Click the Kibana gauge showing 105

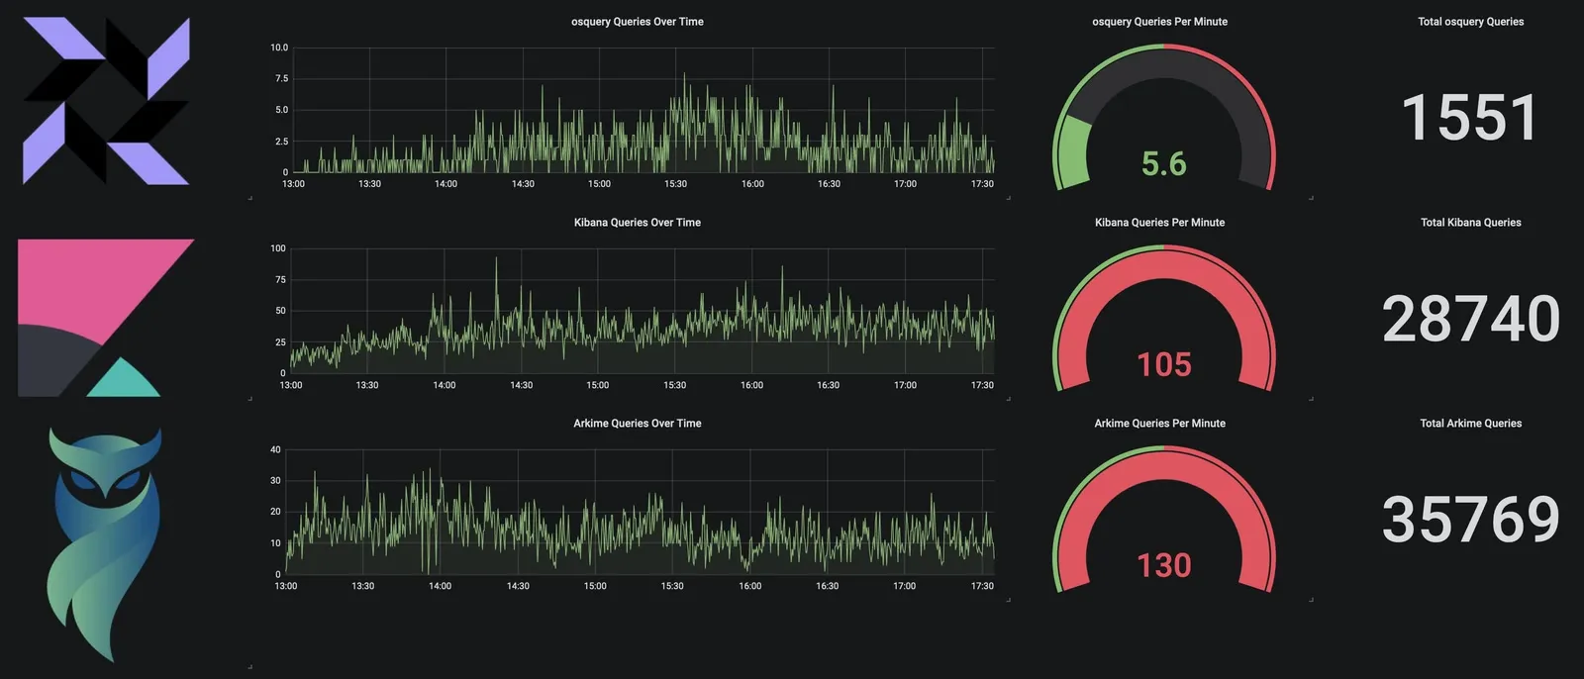pyautogui.click(x=1163, y=320)
